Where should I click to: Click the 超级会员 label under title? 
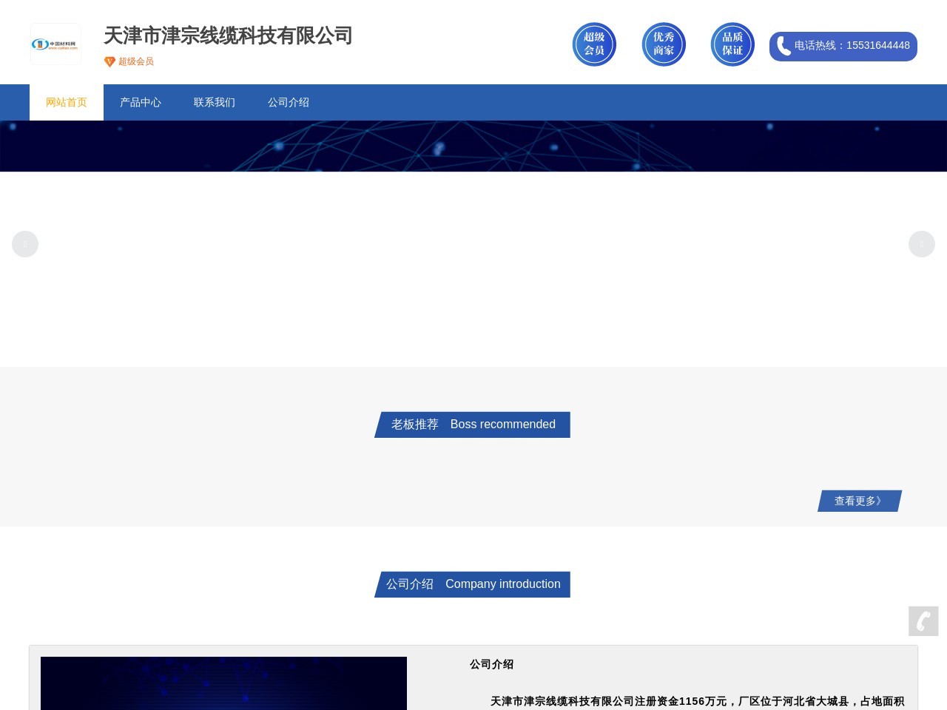[136, 62]
